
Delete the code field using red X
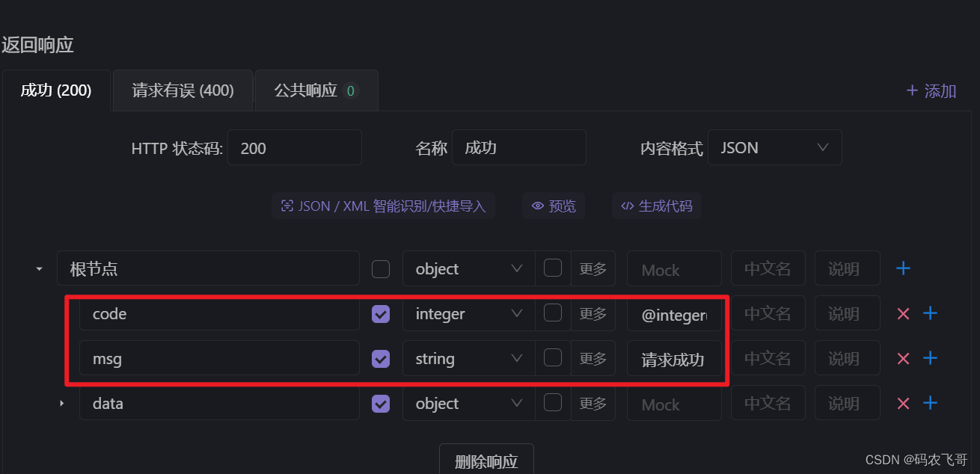point(903,313)
